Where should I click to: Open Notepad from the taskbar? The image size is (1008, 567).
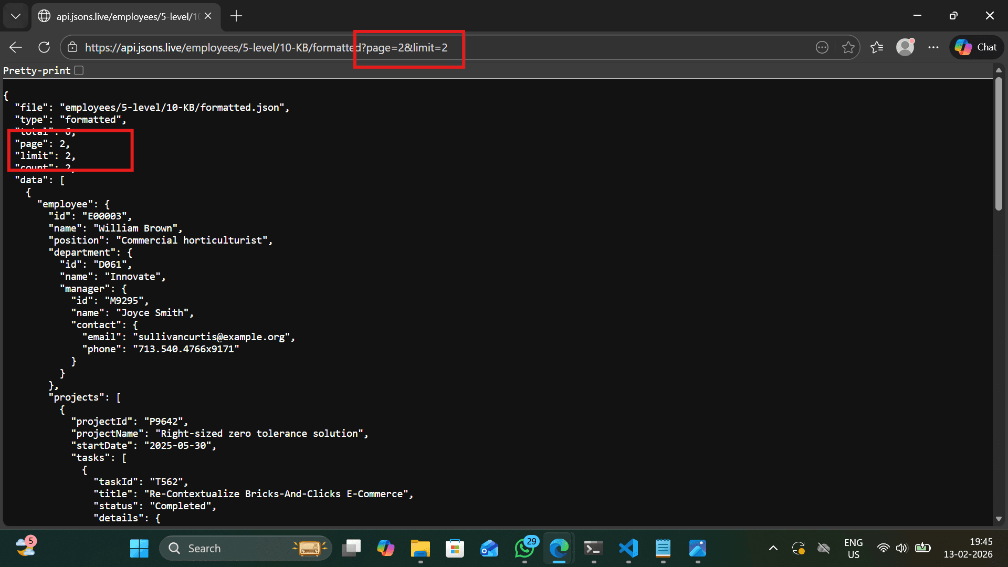663,549
